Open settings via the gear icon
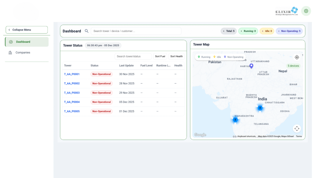The image size is (316, 178). (306, 11)
